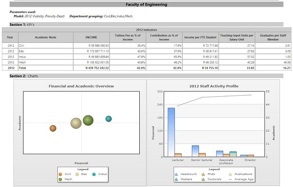Select the Elec row academic node cell
This screenshot has width=293, height=187.
tap(46, 51)
